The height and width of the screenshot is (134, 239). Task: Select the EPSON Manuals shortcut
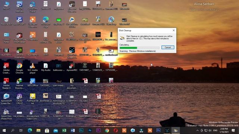19,7
